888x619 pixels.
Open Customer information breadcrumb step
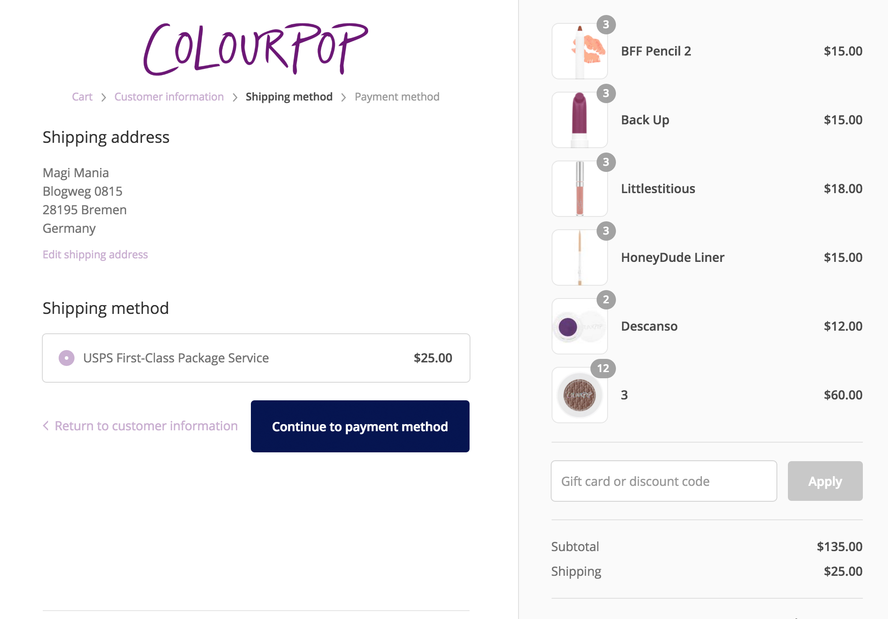click(169, 97)
